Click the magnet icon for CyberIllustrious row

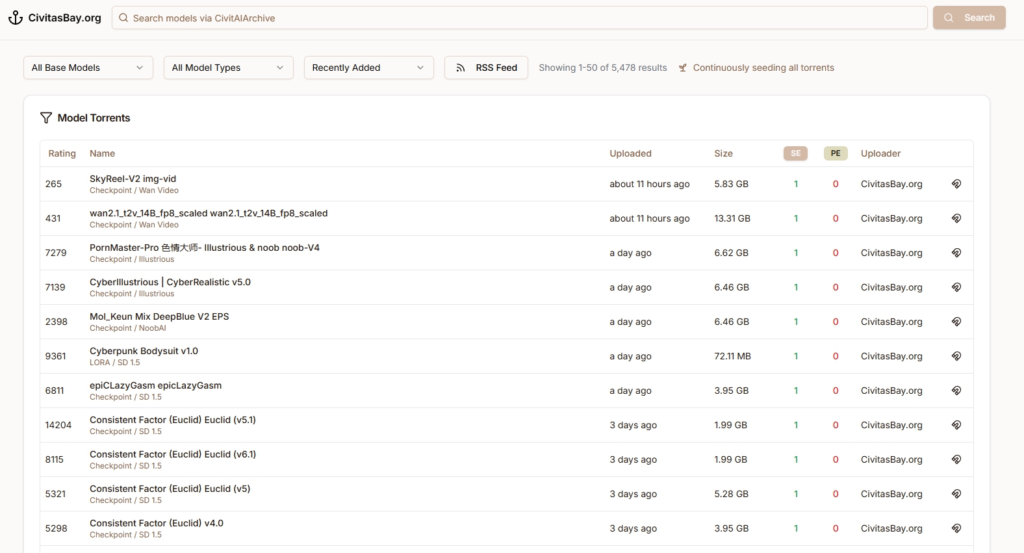pyautogui.click(x=956, y=287)
